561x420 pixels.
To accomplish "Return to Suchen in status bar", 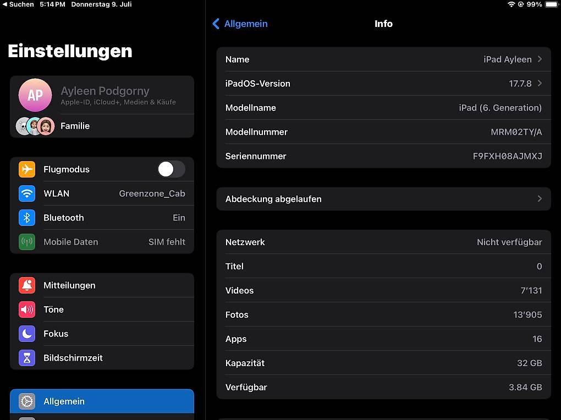I will tap(18, 4).
